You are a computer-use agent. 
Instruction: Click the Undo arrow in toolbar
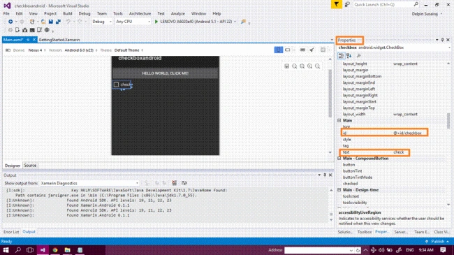pos(68,22)
